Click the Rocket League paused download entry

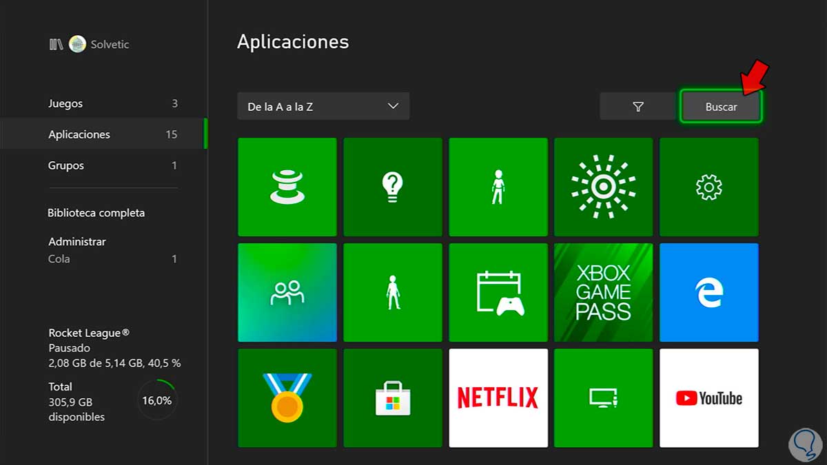[114, 348]
